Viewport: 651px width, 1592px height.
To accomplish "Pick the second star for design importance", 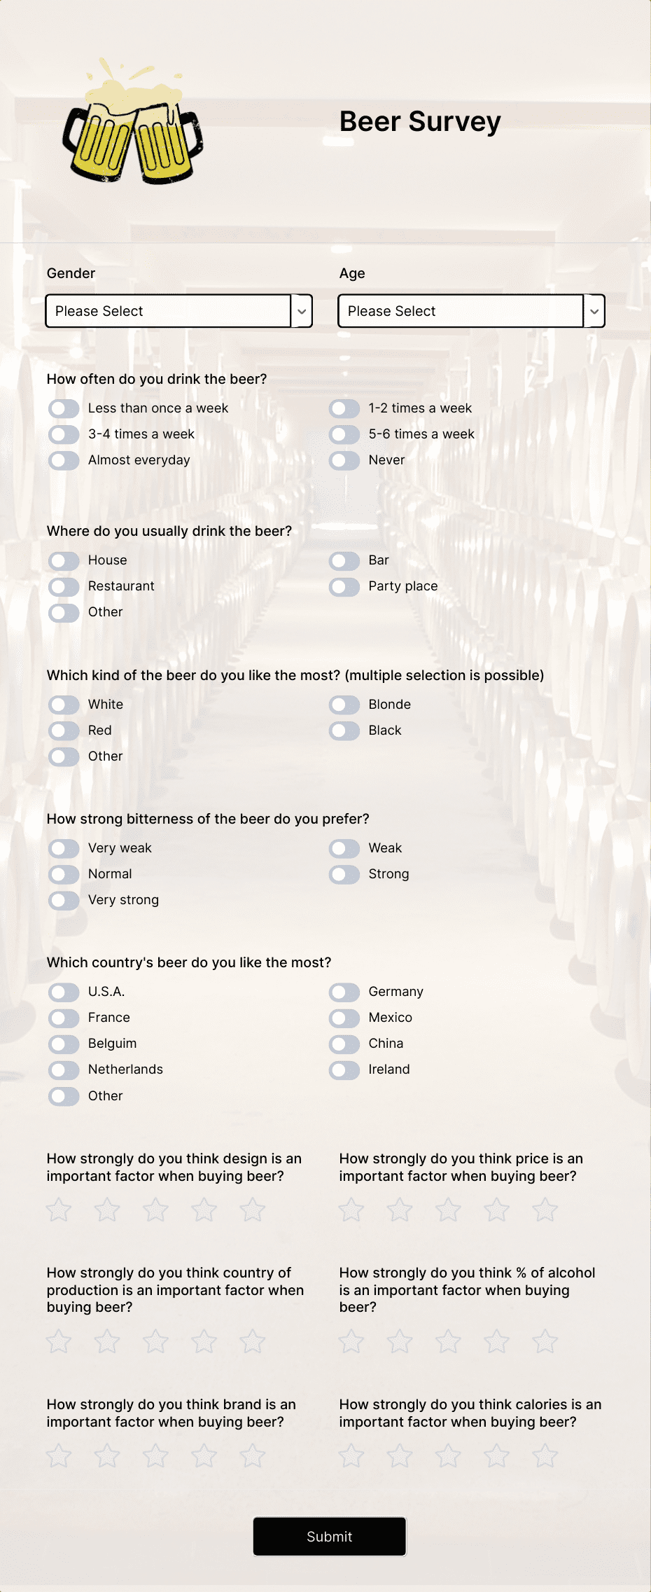I will tap(107, 1210).
